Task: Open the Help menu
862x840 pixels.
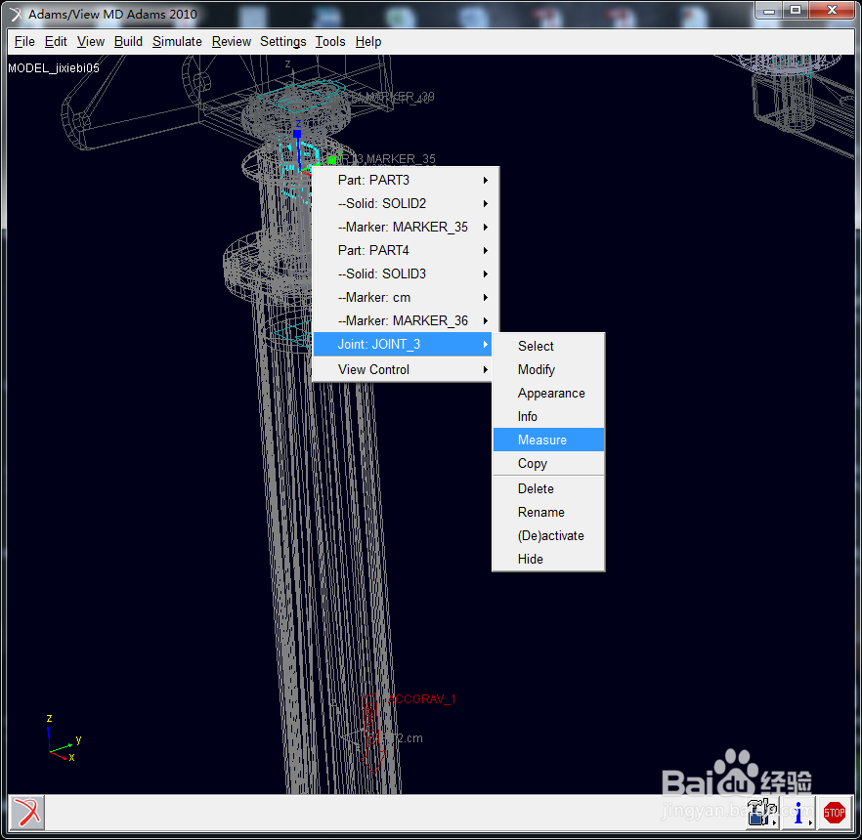Action: tap(367, 42)
